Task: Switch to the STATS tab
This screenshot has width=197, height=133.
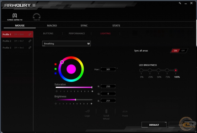Action: coord(116,25)
